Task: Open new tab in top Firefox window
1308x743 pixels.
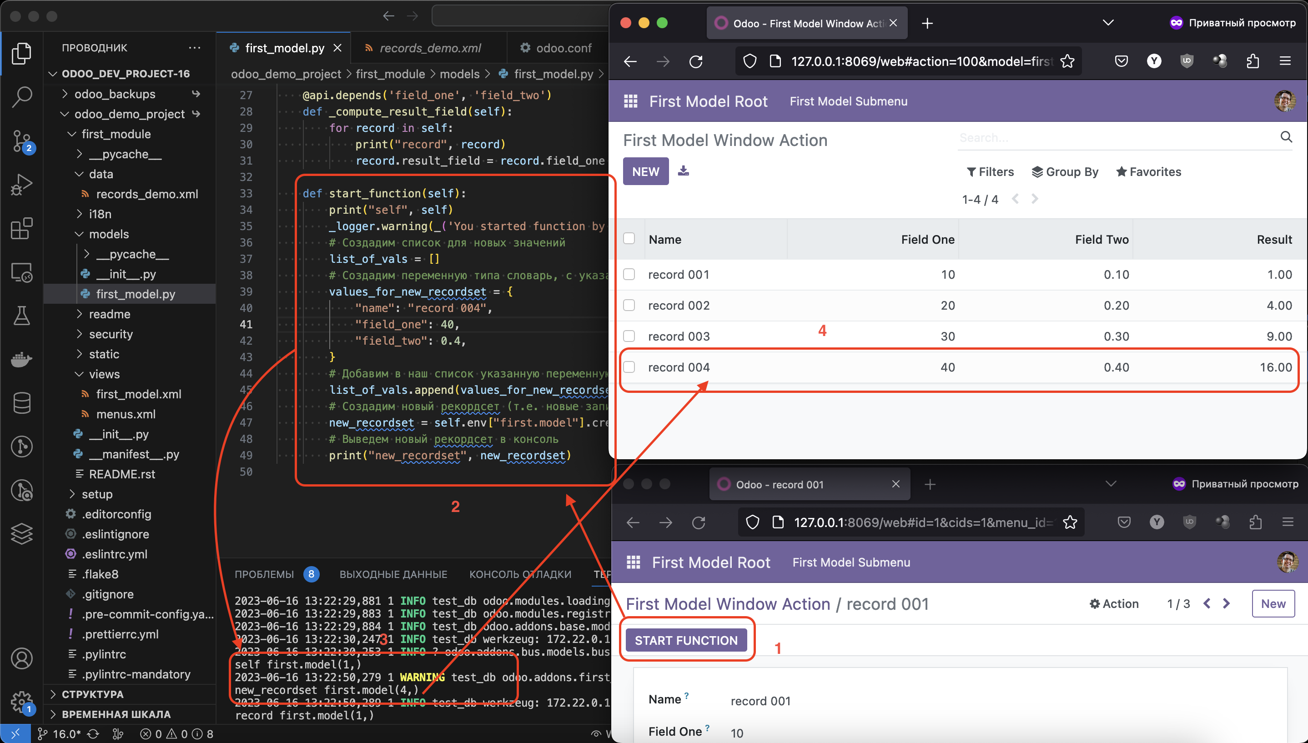Action: [927, 23]
